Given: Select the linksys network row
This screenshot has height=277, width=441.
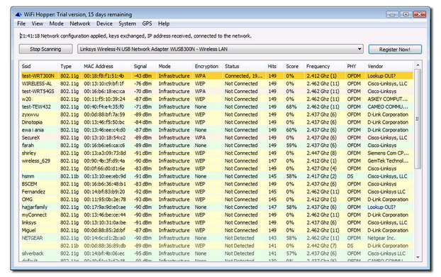Looking at the screenshot, I should pos(217,222).
